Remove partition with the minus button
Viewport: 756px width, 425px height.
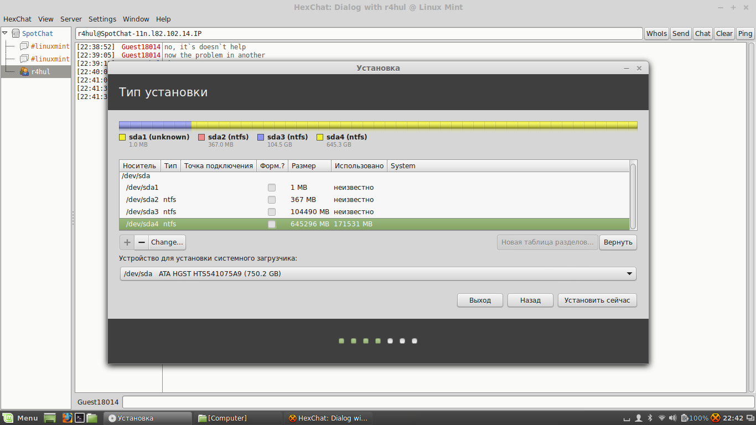(142, 242)
